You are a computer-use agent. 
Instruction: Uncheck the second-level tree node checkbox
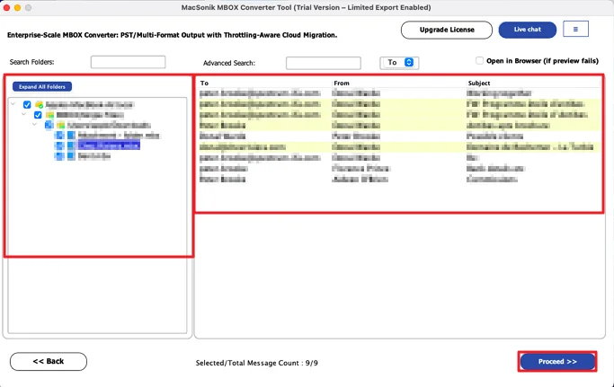(38, 115)
